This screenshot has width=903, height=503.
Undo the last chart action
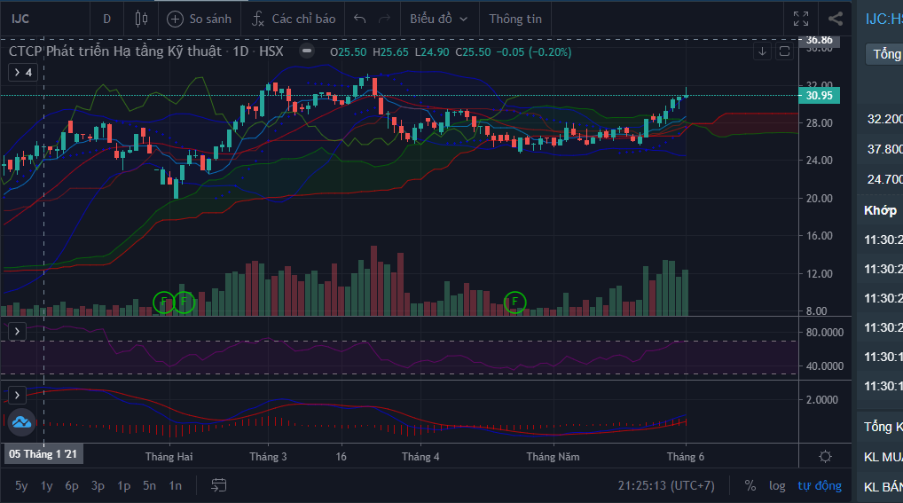[x=359, y=19]
